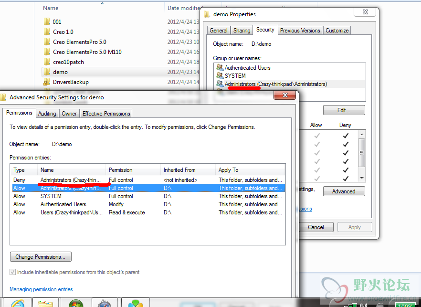Toggle the topmost Deny check mark
421x307 pixels.
click(346, 136)
